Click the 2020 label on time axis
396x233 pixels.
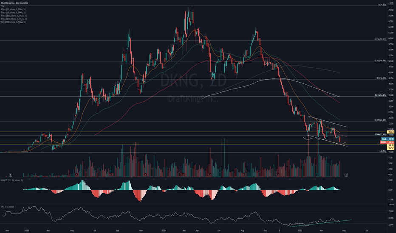[27, 230]
